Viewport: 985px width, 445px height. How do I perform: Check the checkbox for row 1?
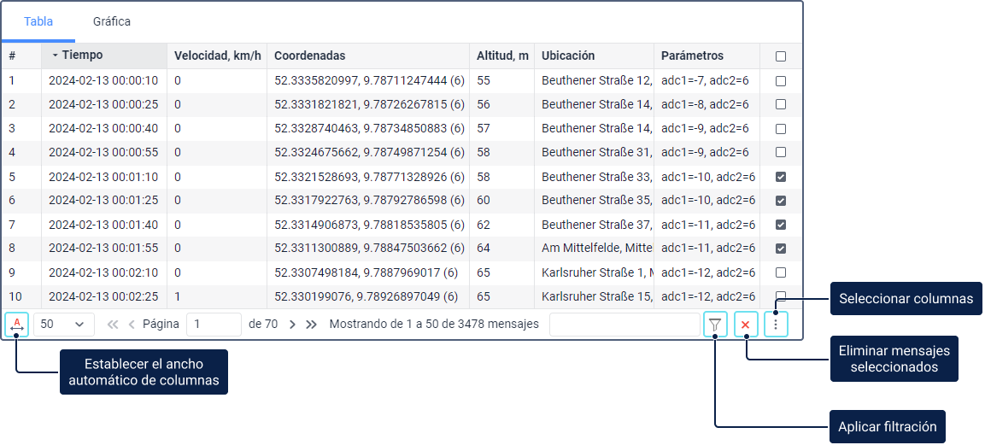[x=781, y=81]
